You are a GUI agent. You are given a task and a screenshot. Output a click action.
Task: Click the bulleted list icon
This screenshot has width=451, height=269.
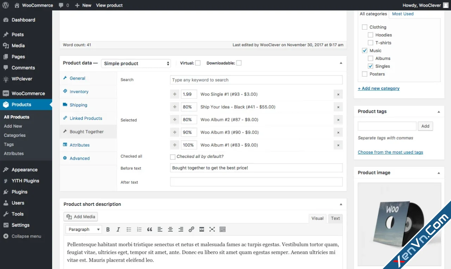click(129, 230)
